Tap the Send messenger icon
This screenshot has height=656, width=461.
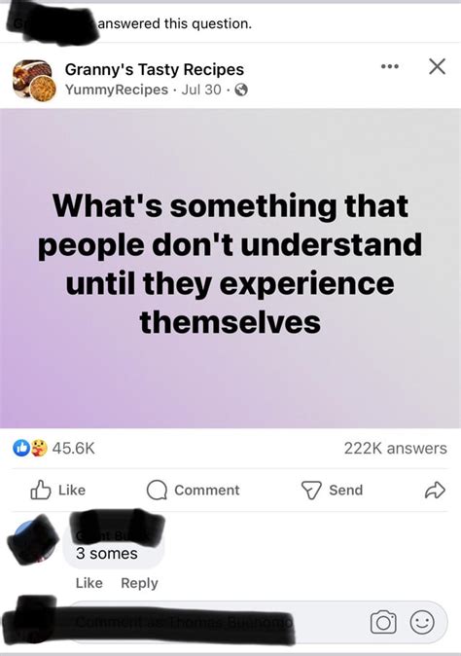click(311, 491)
